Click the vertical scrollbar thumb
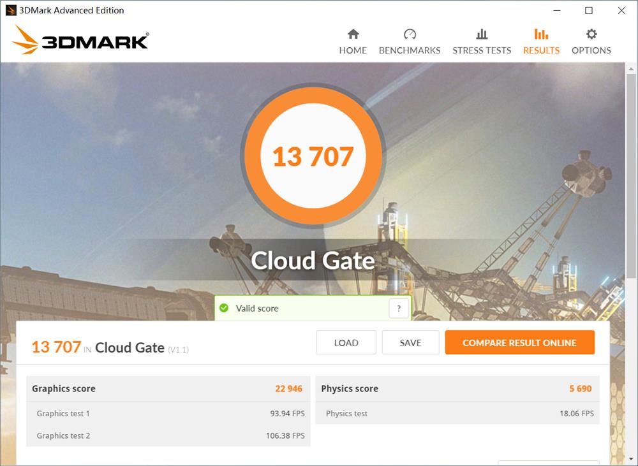Viewport: 638px width, 466px height. (632, 175)
